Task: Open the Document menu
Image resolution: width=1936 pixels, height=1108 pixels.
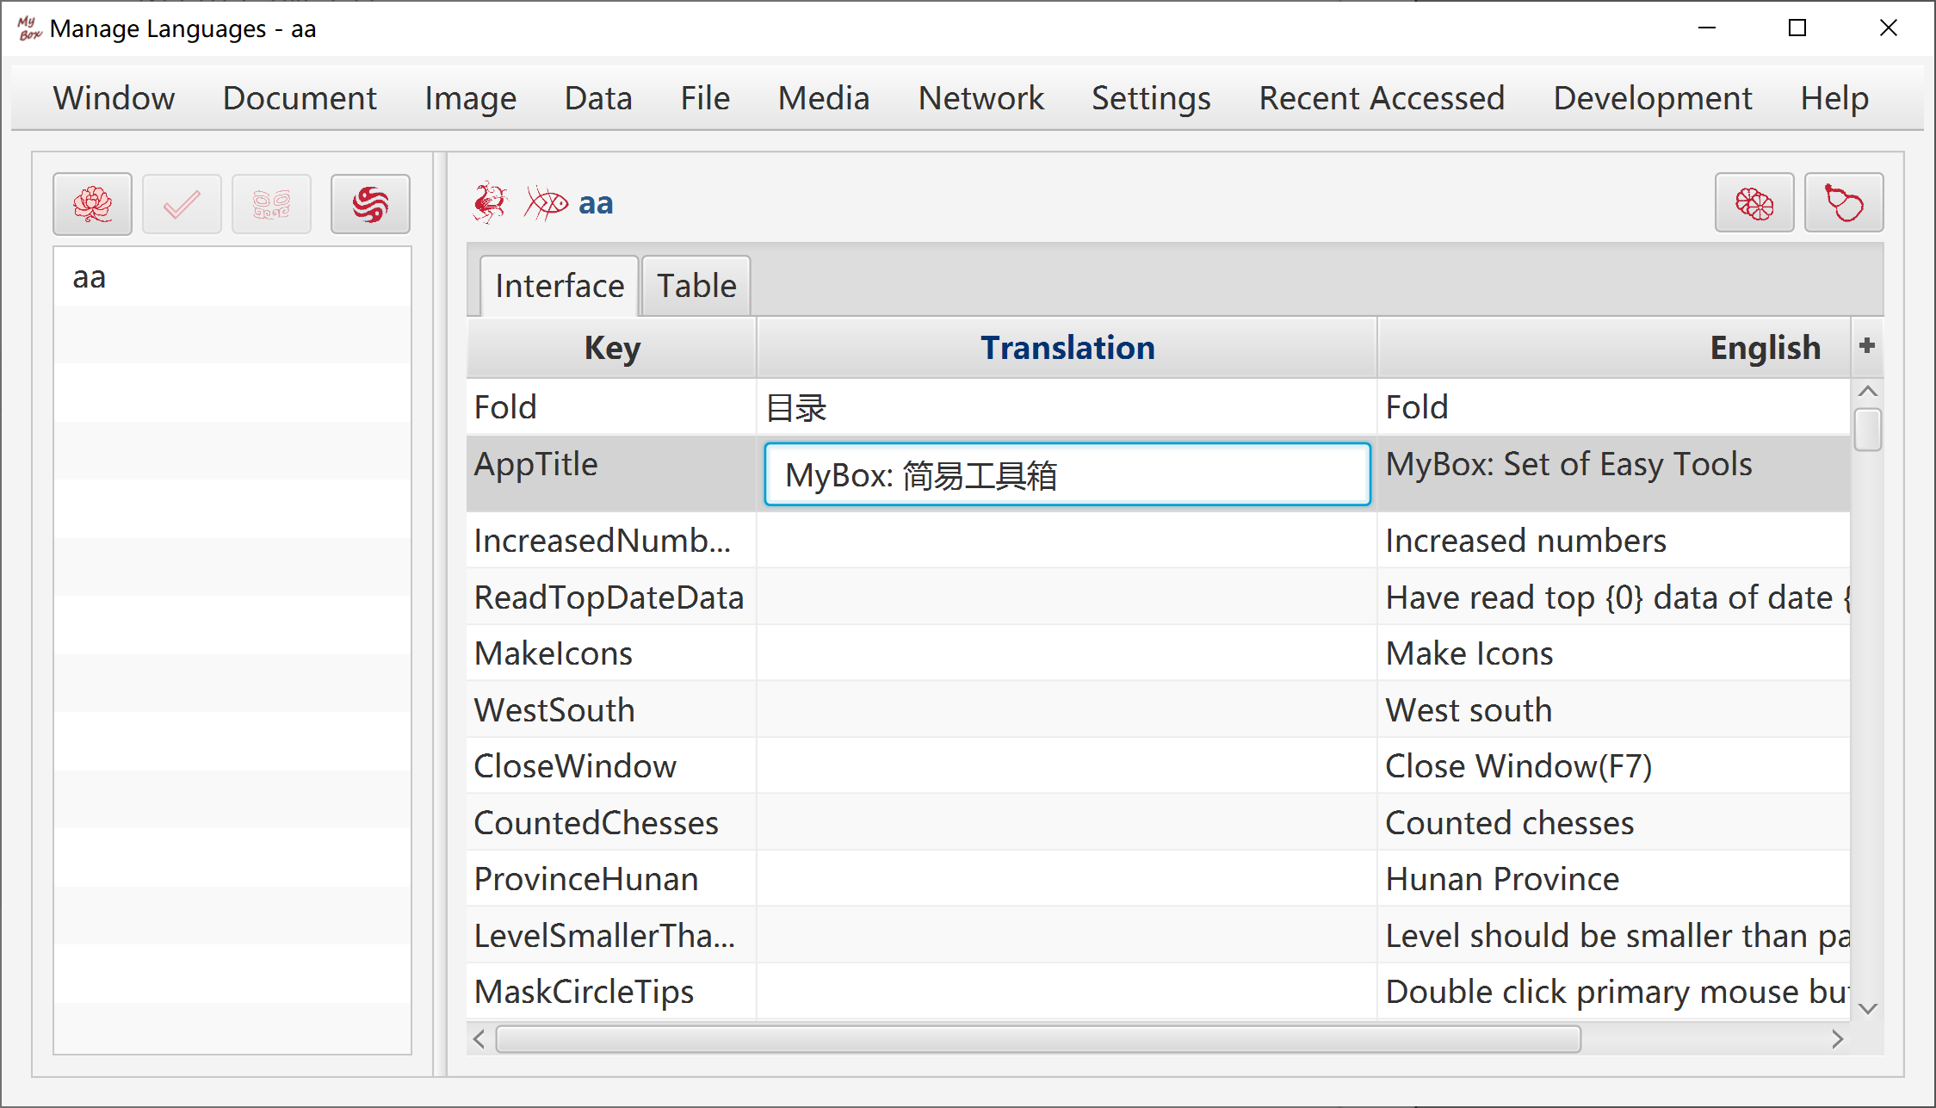Action: 300,98
